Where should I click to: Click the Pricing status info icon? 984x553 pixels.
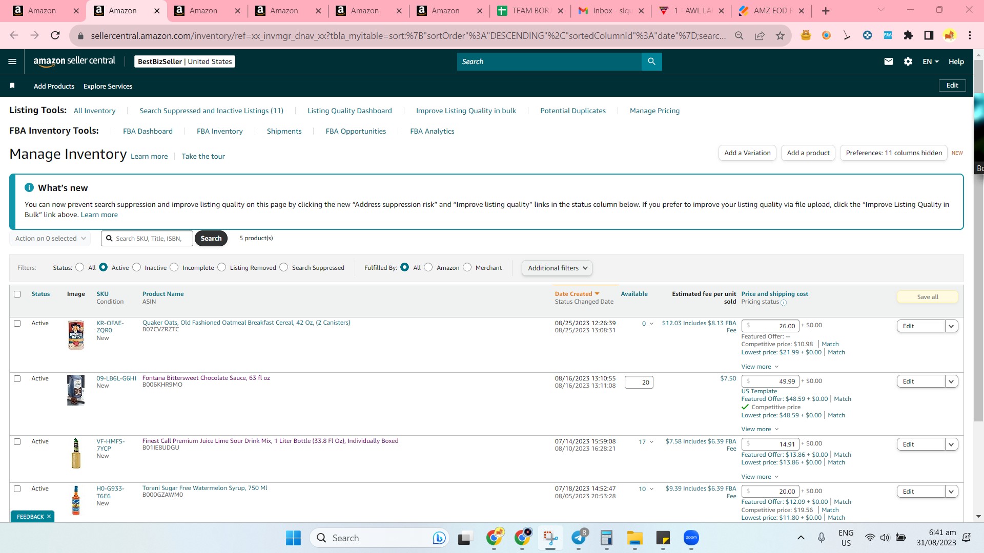pyautogui.click(x=784, y=303)
